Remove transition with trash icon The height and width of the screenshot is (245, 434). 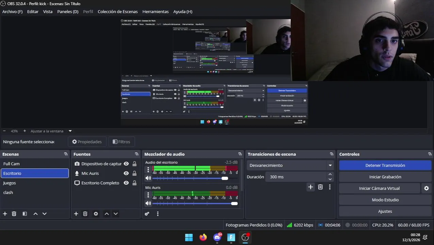click(320, 187)
